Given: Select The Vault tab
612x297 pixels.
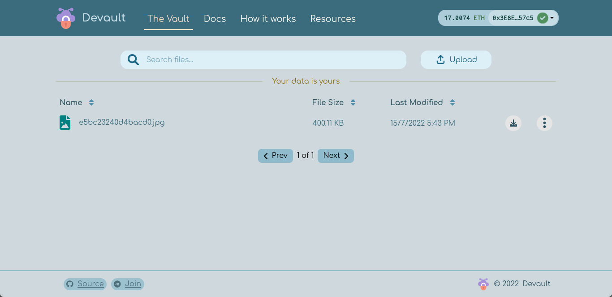Looking at the screenshot, I should click(x=168, y=19).
